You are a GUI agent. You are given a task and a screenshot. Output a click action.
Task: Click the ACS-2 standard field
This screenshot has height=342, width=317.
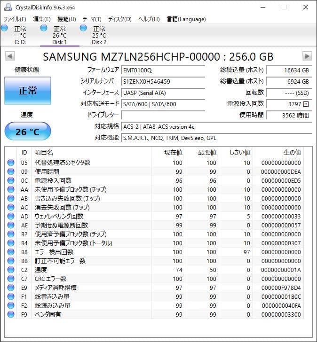tap(216, 127)
